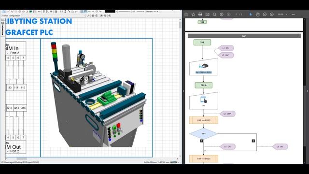Click the blue WP? decision diamond
Image resolution: width=309 pixels, height=174 pixels.
click(203, 134)
